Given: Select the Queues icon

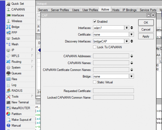Looking at the screenshot, I should click(8, 73).
